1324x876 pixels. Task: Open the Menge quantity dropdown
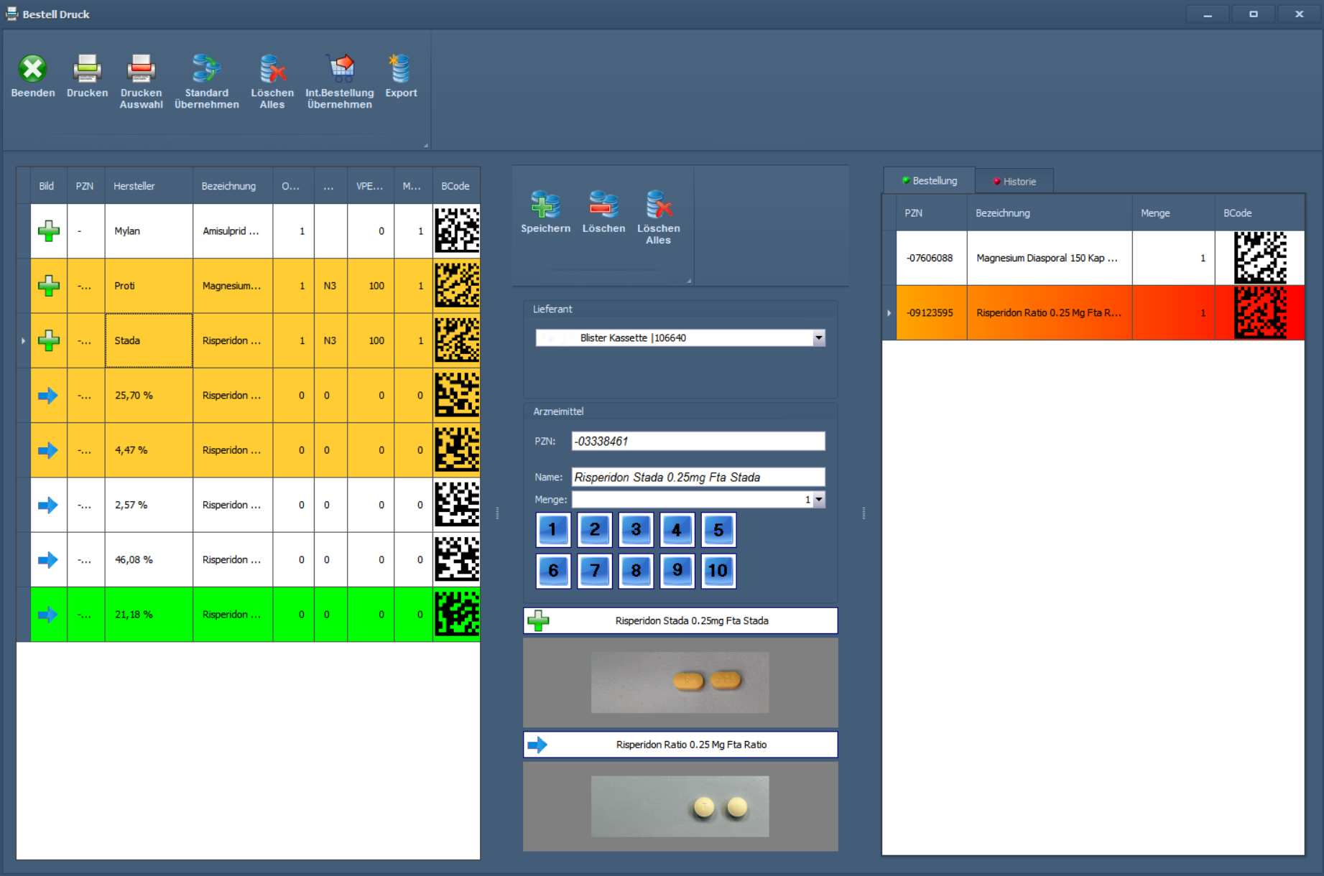tap(818, 500)
